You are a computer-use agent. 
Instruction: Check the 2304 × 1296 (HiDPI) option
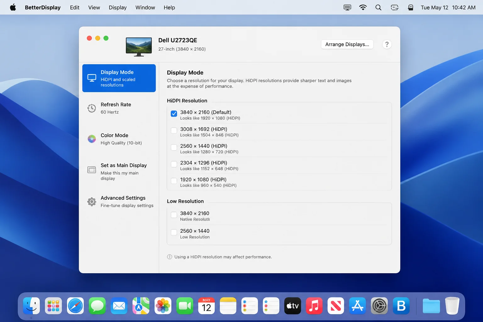pos(174,164)
